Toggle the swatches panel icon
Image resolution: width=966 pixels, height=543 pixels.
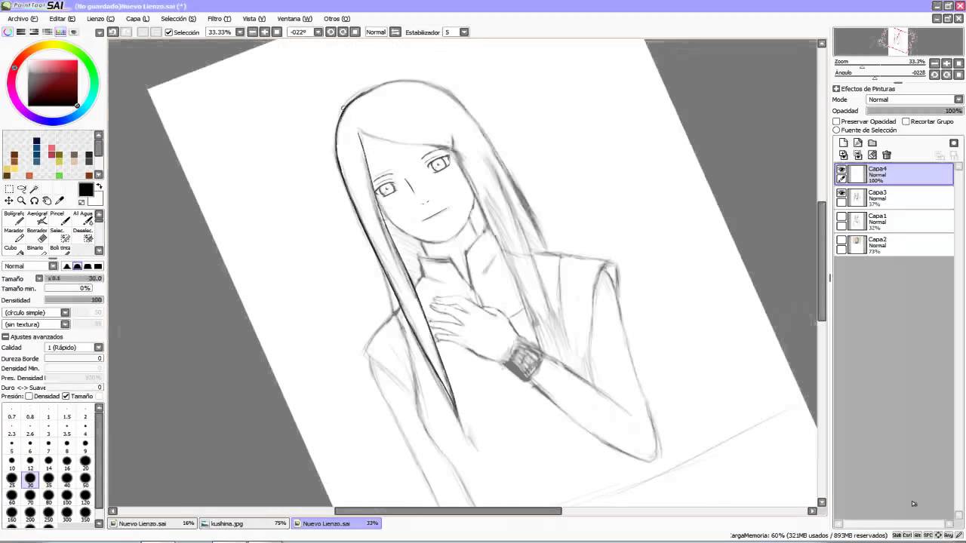(x=60, y=32)
